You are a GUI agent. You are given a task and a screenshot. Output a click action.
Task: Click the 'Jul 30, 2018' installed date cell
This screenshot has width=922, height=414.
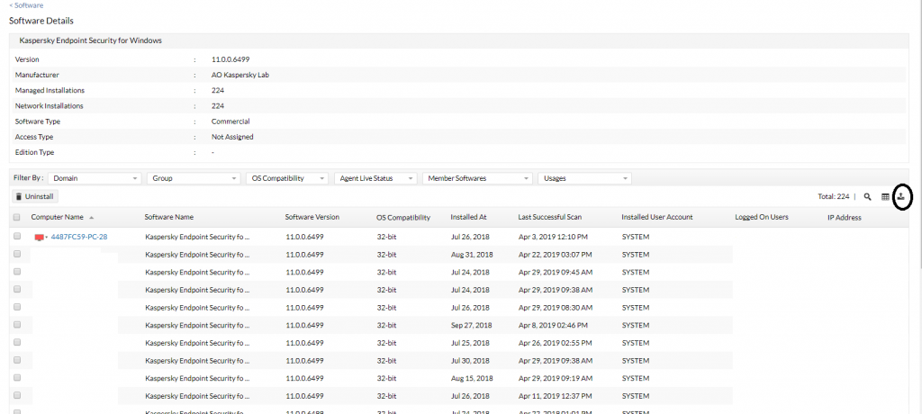pyautogui.click(x=470, y=361)
